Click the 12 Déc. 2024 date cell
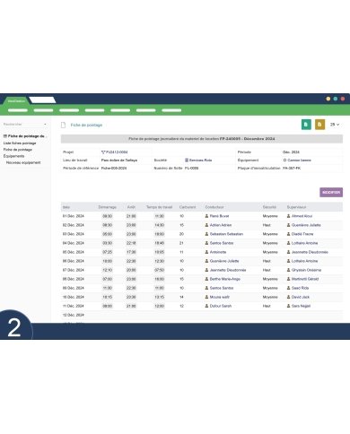Image resolution: width=350 pixels, height=434 pixels. tap(74, 315)
